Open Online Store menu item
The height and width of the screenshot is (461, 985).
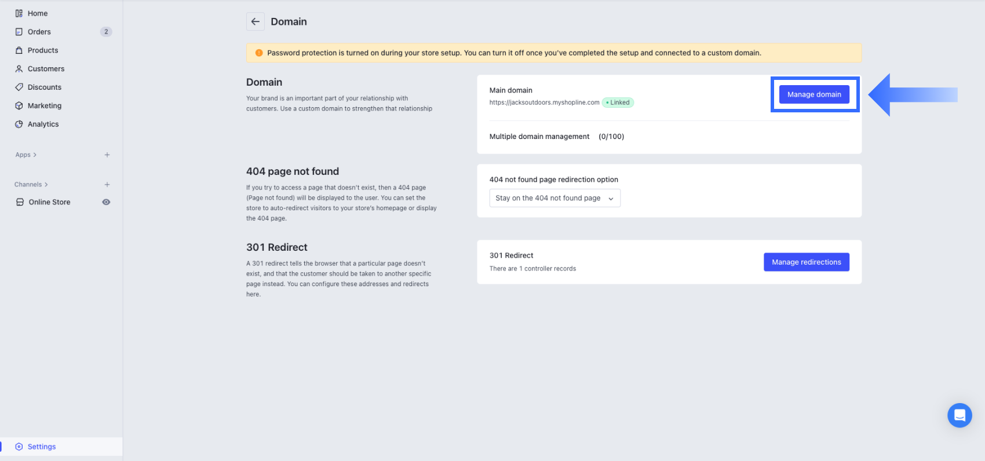tap(50, 202)
